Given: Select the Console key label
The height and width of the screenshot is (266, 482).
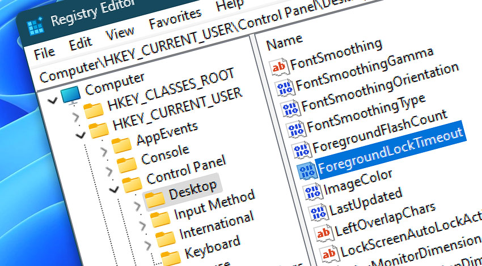Looking at the screenshot, I should pos(165,155).
